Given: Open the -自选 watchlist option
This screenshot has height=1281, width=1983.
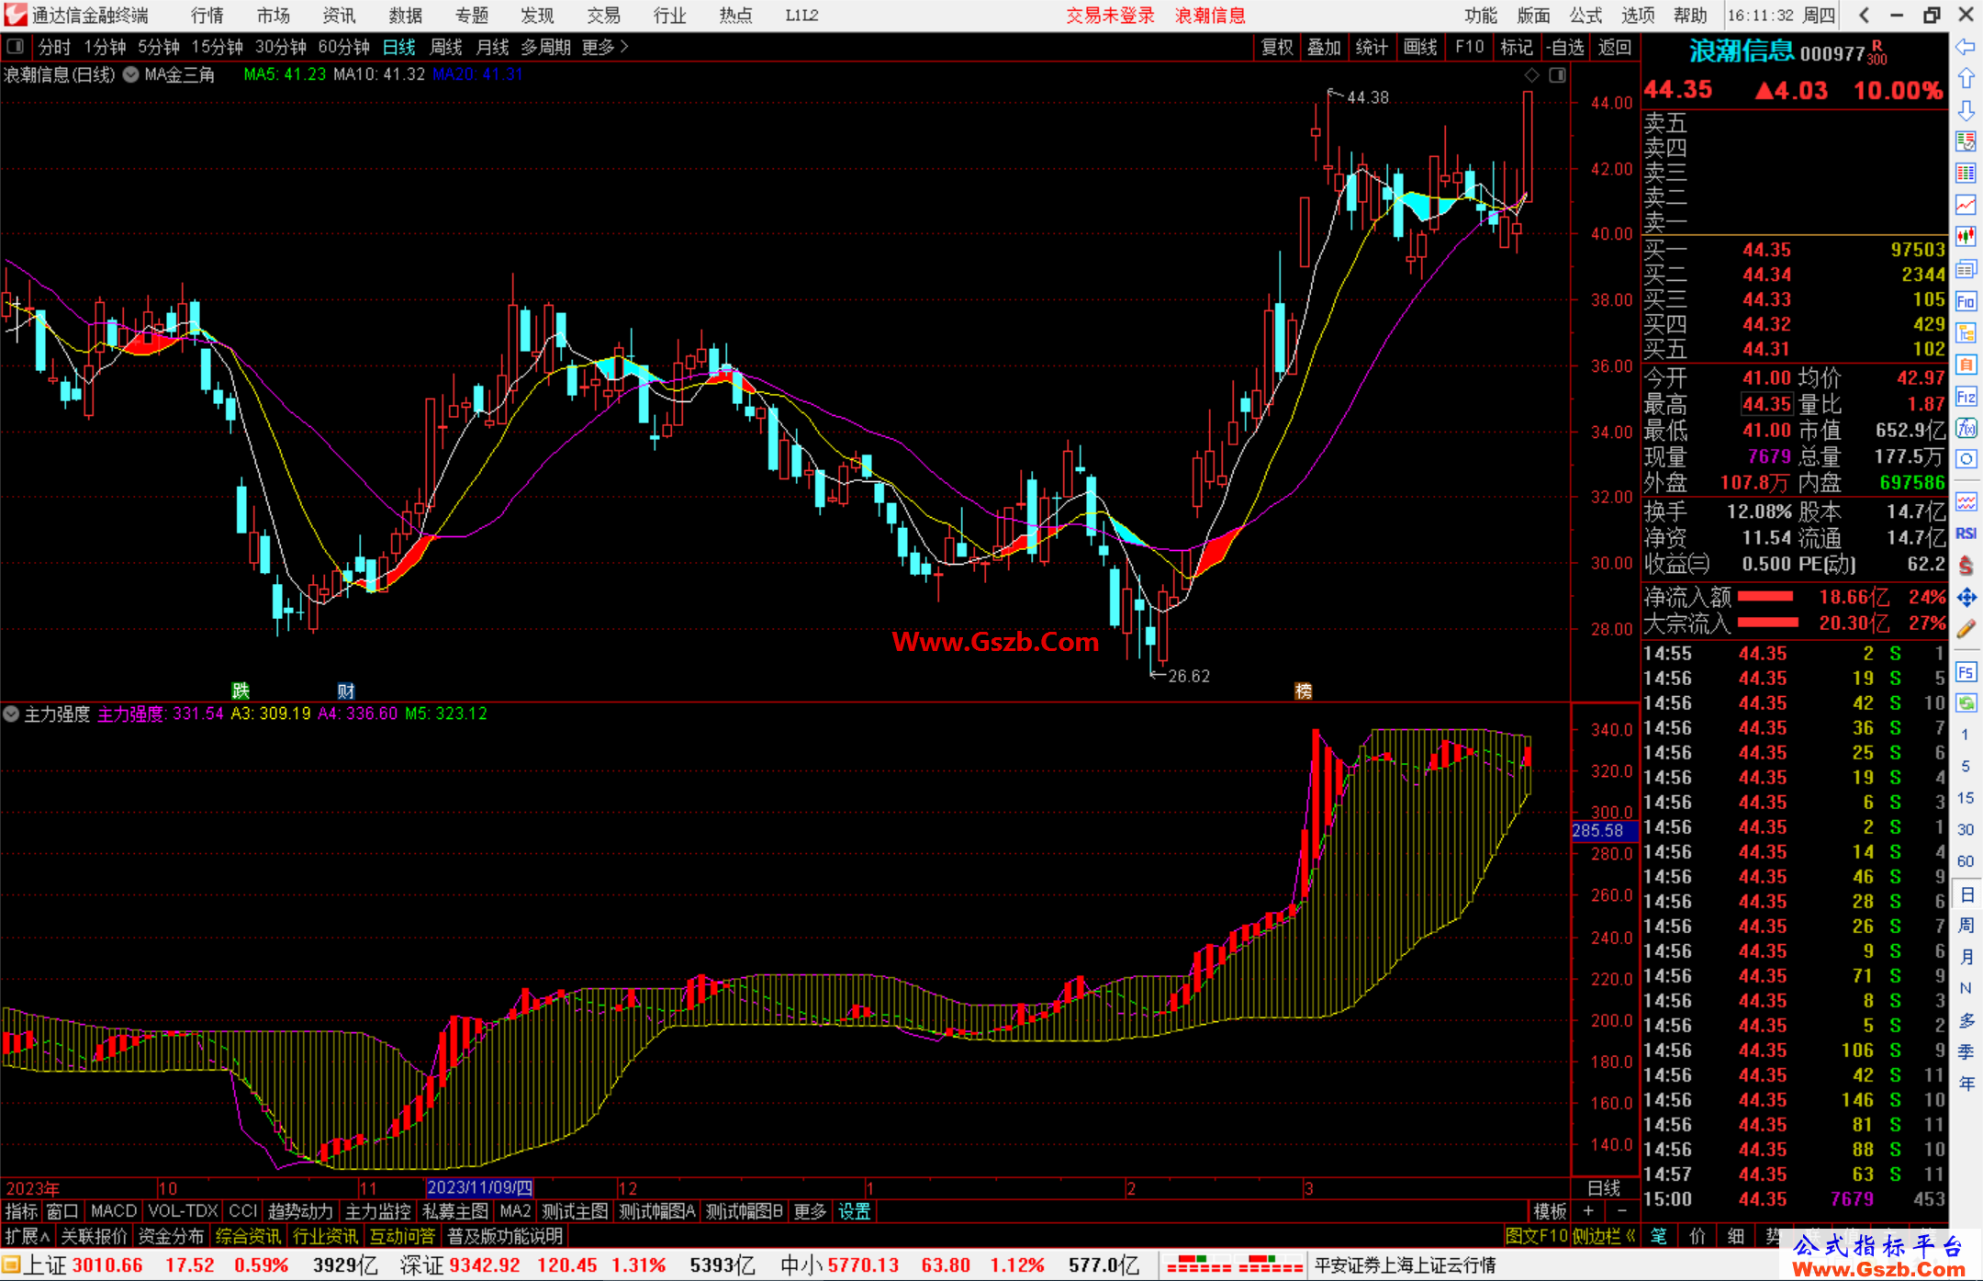Looking at the screenshot, I should coord(1564,47).
